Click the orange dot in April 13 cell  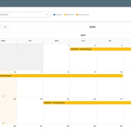tap(3, 123)
